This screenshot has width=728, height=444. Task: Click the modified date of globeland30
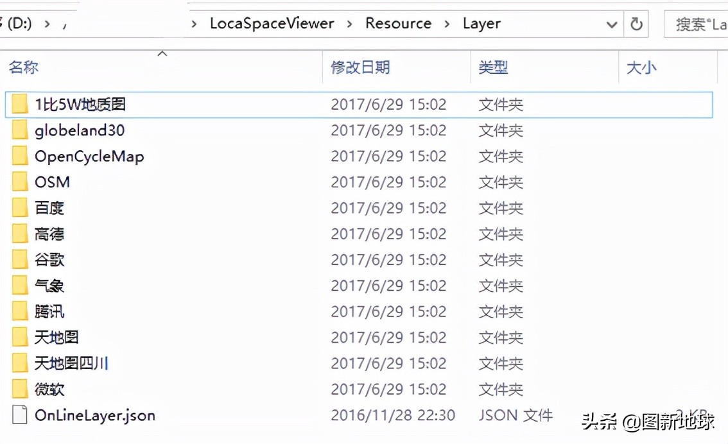click(x=388, y=130)
